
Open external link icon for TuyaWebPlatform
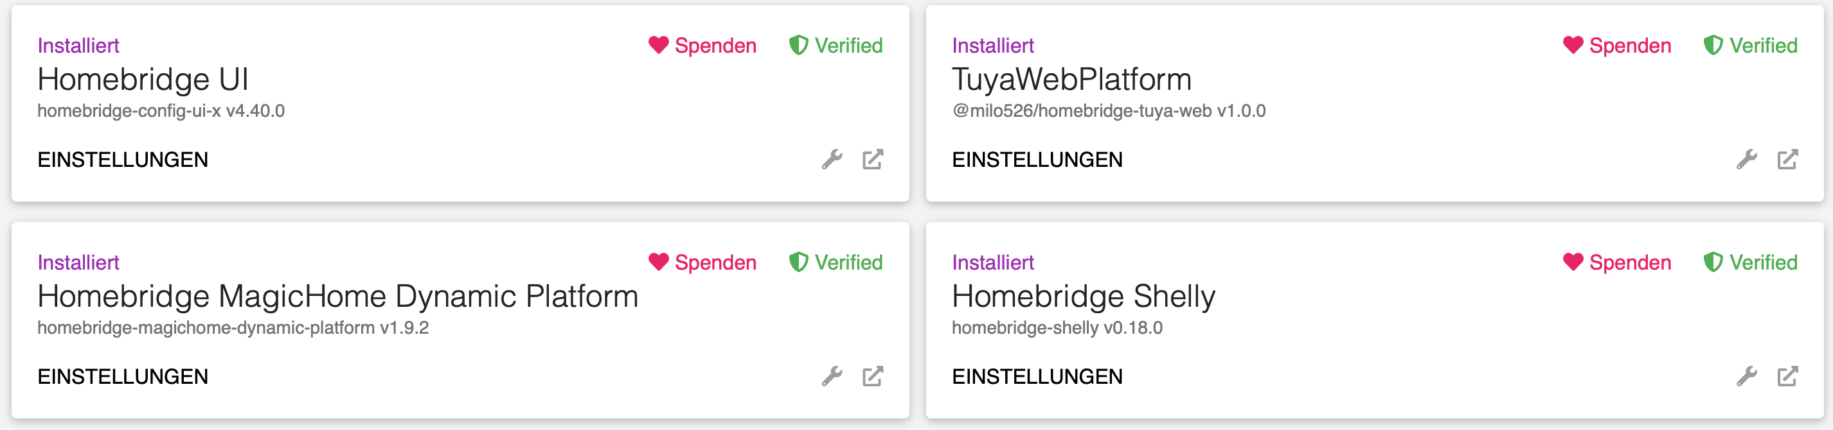(x=1787, y=159)
